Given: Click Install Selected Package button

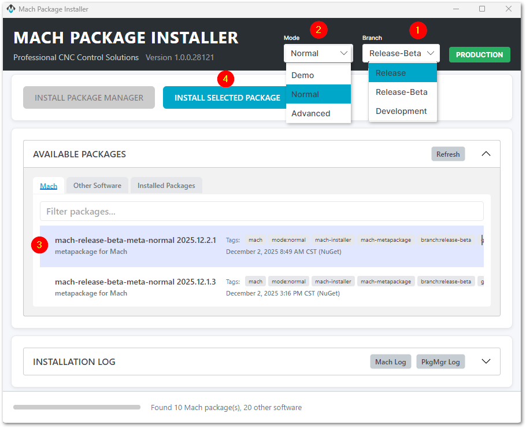Looking at the screenshot, I should coord(225,98).
